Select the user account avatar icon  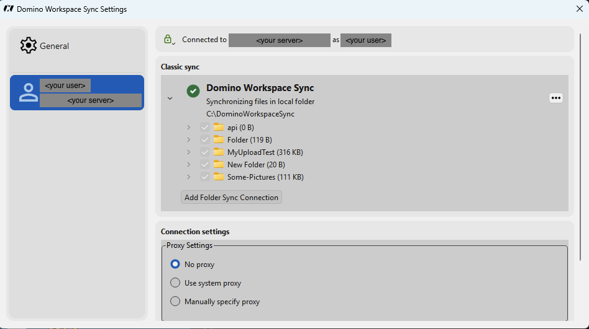coord(29,92)
